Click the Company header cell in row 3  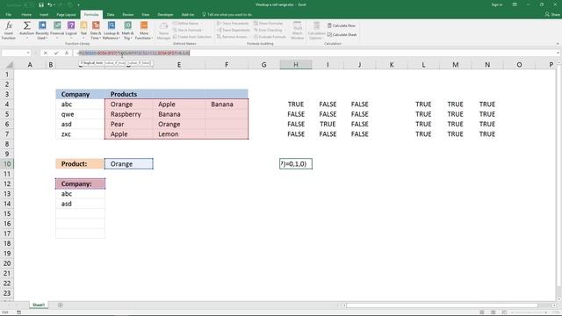pos(80,94)
